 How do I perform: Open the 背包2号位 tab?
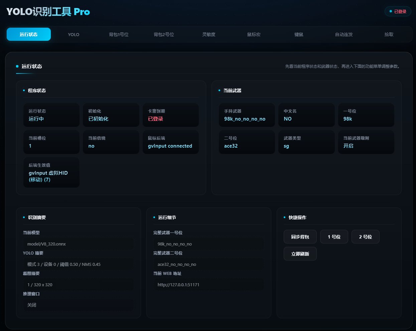point(164,34)
